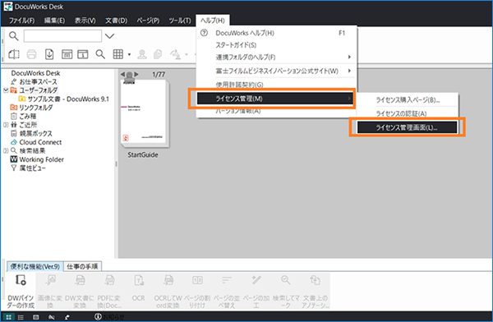Select 使用許諾契約(G) menu entry
The width and height of the screenshot is (493, 322).
[x=277, y=85]
